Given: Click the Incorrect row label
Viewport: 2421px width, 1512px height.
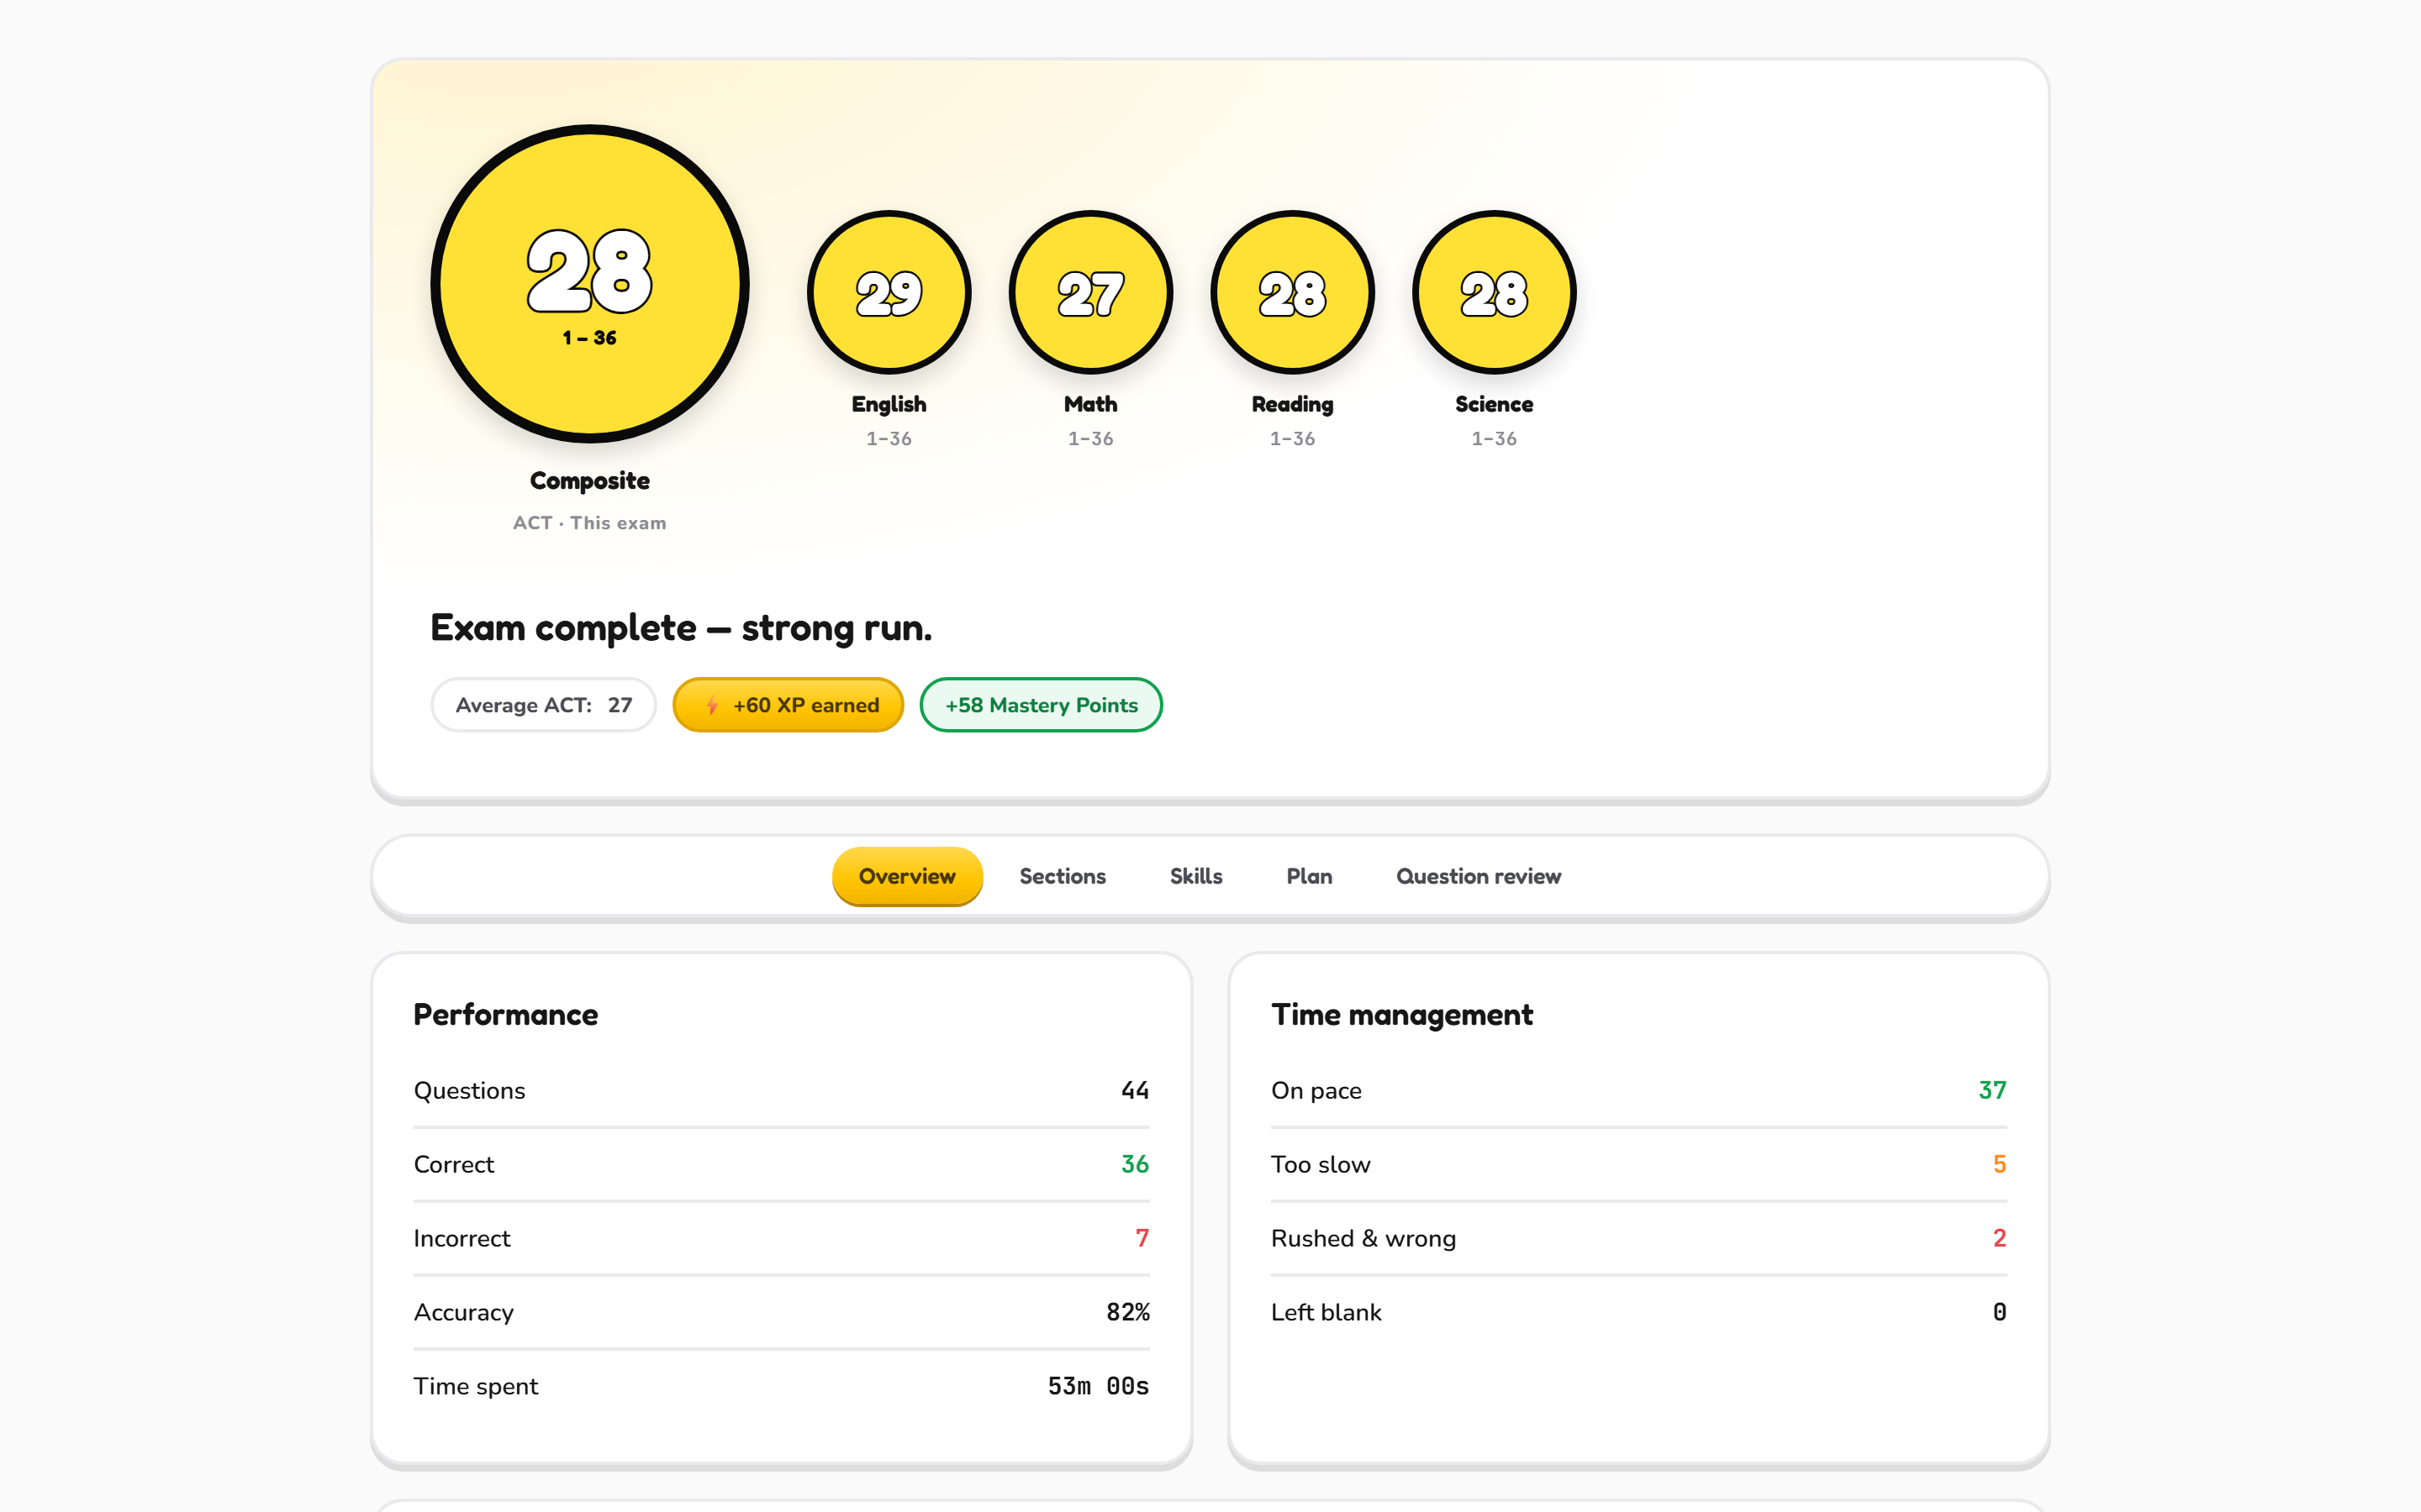Looking at the screenshot, I should [x=462, y=1239].
